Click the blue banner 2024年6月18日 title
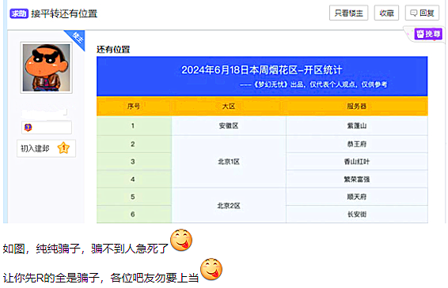This screenshot has height=288, width=448. pos(262,70)
